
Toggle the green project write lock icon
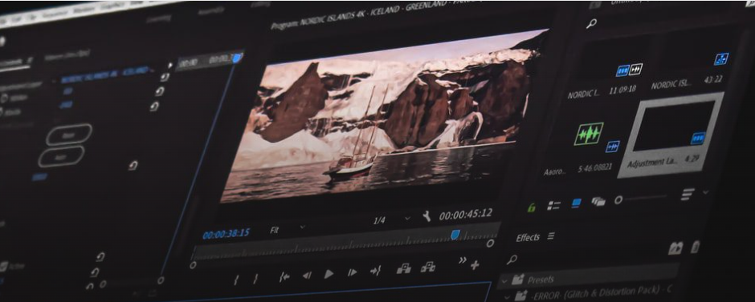click(532, 207)
